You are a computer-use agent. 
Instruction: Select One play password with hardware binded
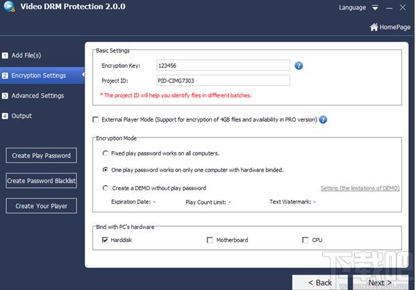[x=106, y=170]
